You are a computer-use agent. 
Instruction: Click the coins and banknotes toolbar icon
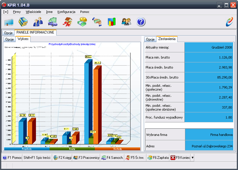coord(82,22)
